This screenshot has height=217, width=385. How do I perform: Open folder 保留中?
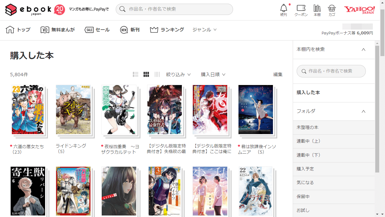[334, 197]
